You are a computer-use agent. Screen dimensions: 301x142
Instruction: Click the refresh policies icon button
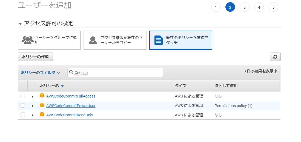click(x=275, y=57)
